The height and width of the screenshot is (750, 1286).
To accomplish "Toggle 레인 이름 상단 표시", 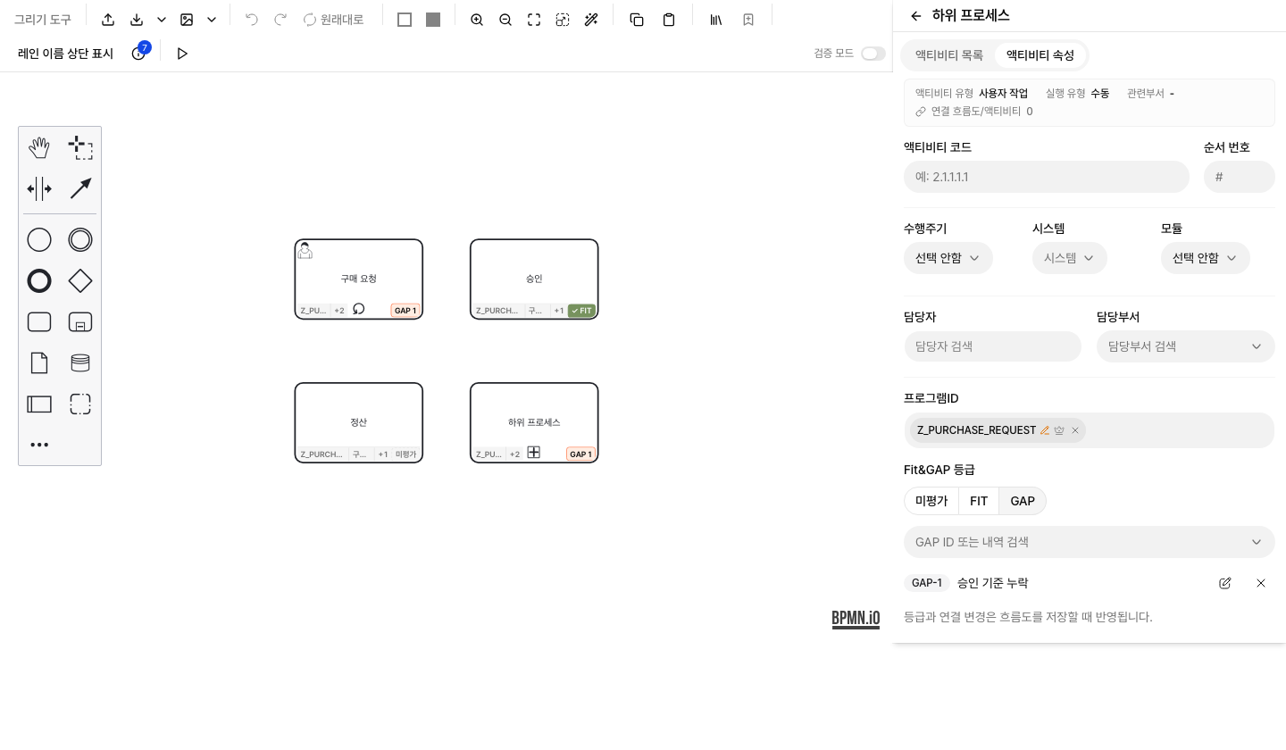I will point(66,54).
